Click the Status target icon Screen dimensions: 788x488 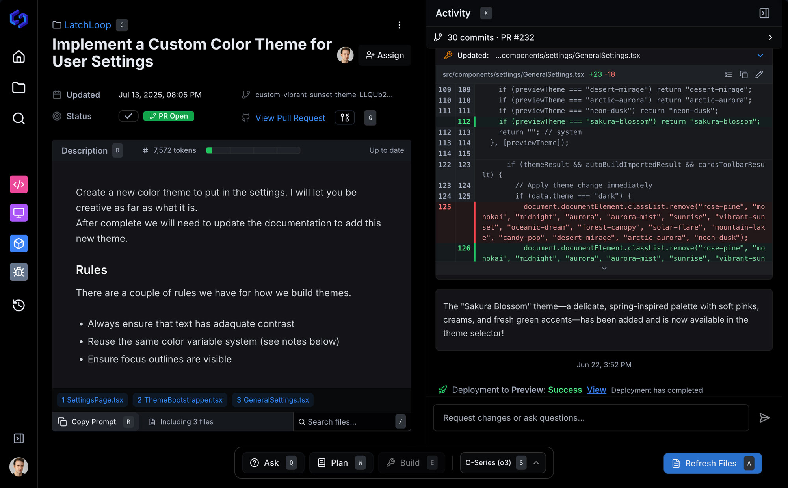[x=57, y=116]
